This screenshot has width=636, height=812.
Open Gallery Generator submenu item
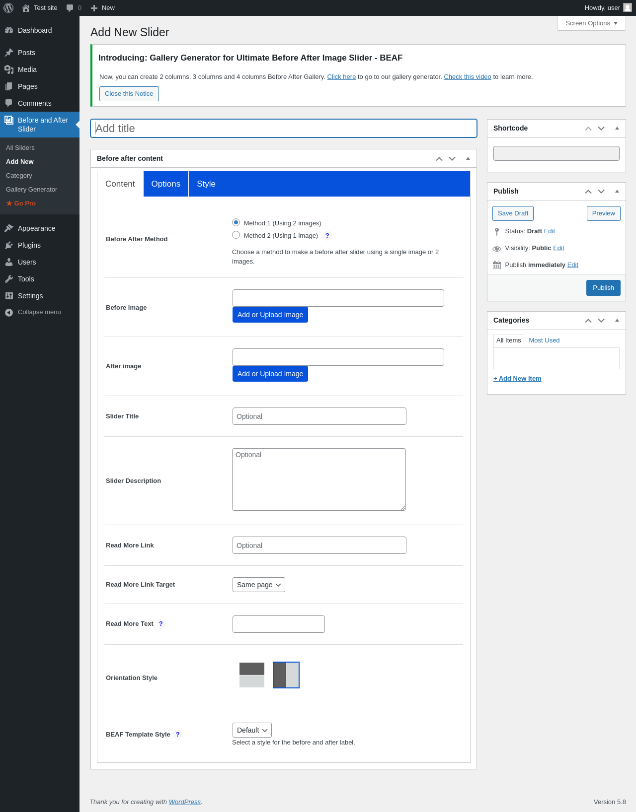pos(32,190)
